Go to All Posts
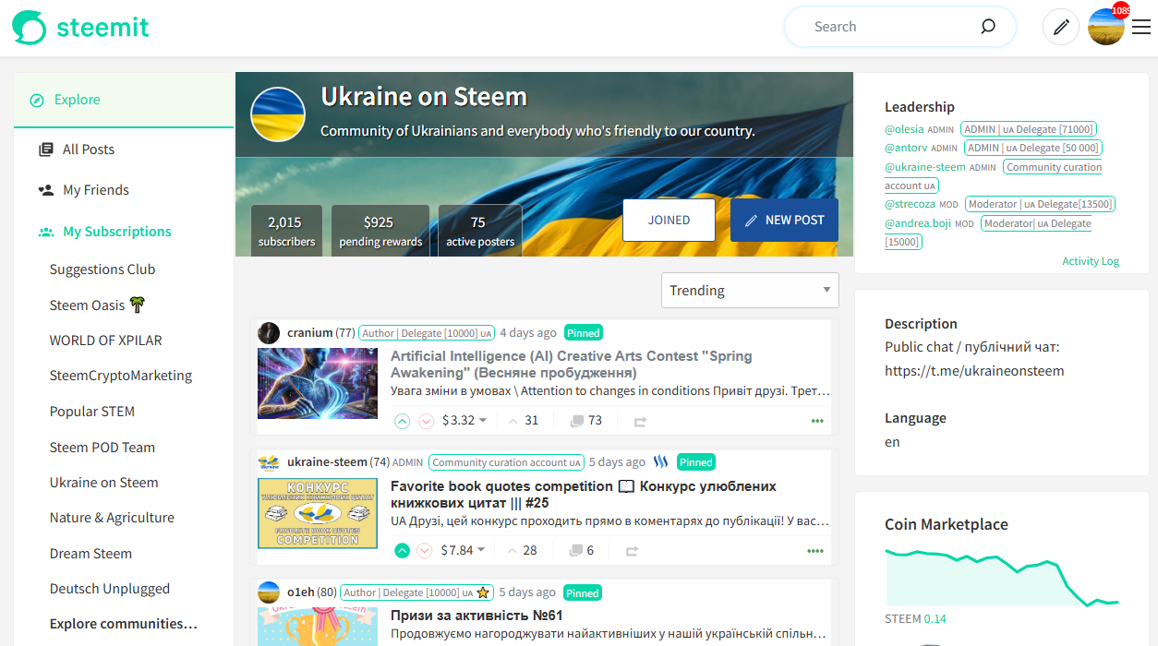 89,150
